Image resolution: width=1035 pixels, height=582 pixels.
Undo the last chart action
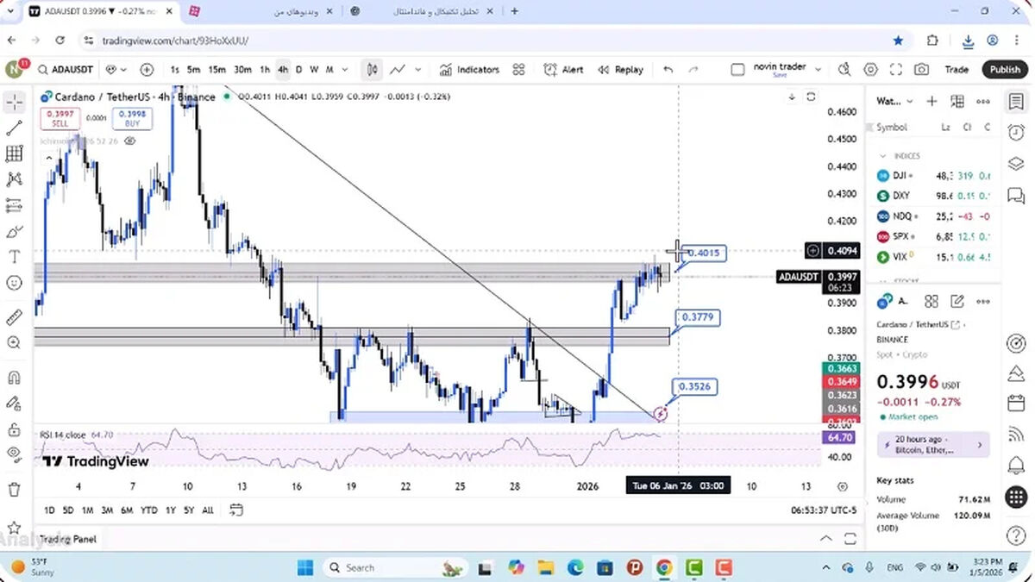click(668, 70)
